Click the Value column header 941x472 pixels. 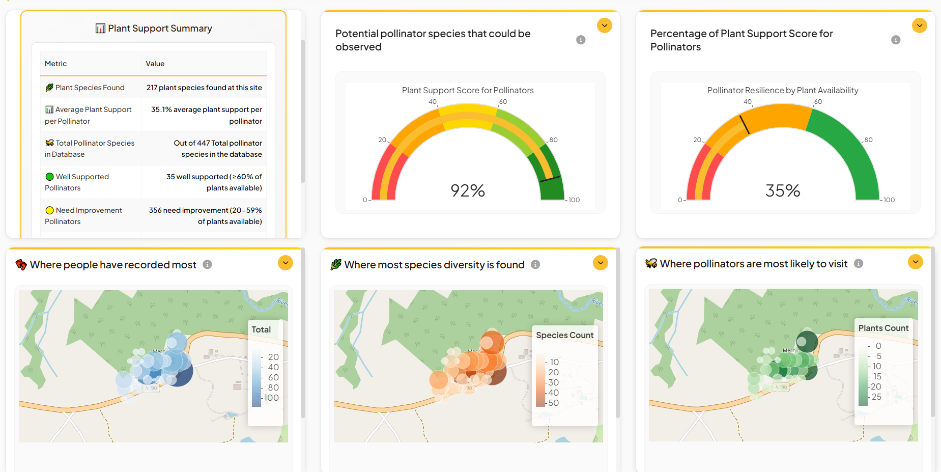[155, 64]
